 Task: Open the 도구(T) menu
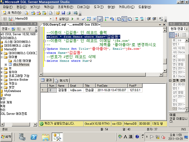click(x=99, y=7)
